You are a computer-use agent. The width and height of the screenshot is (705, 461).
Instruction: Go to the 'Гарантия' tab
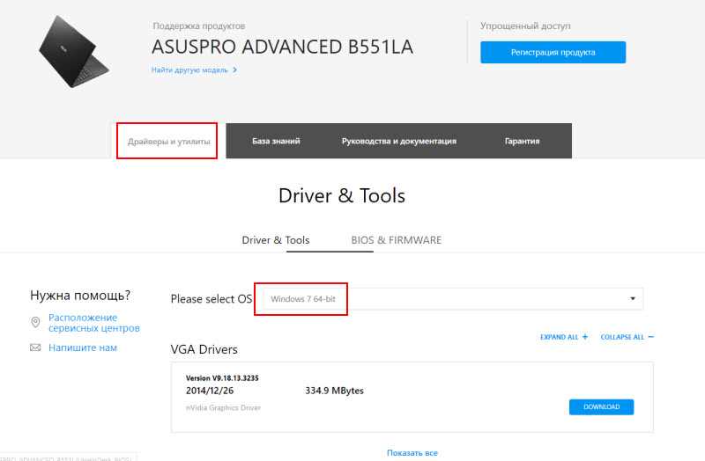click(x=522, y=141)
